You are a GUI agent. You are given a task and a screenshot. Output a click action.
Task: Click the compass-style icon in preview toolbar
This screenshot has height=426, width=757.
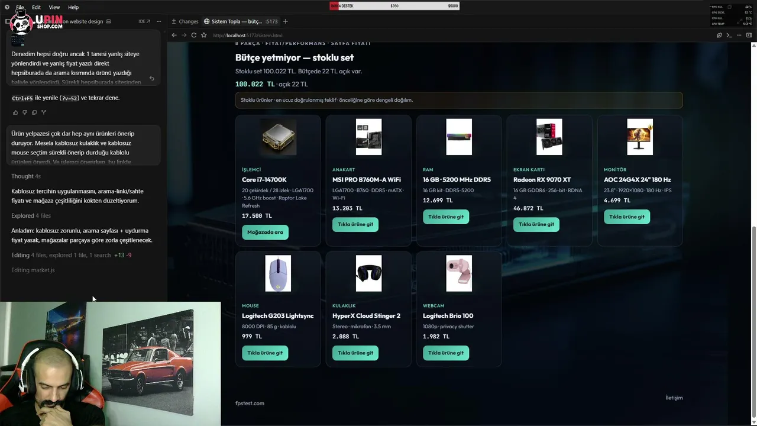coord(719,35)
